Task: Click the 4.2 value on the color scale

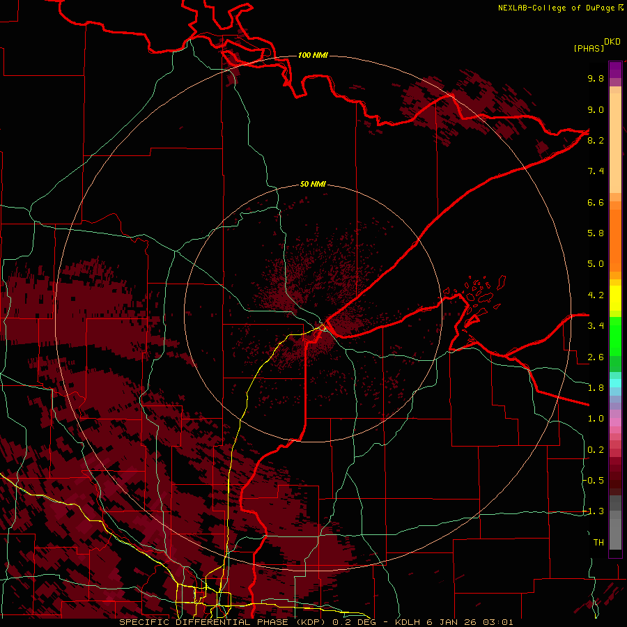Action: (596, 295)
